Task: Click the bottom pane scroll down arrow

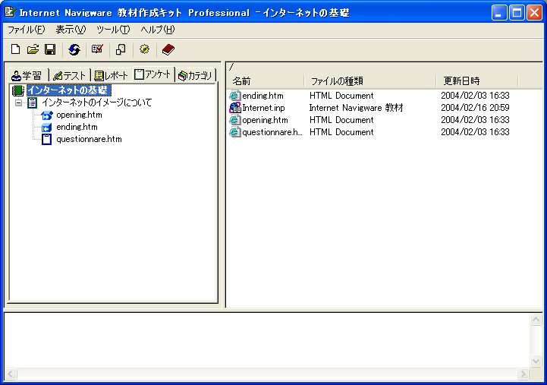Action: pos(536,361)
